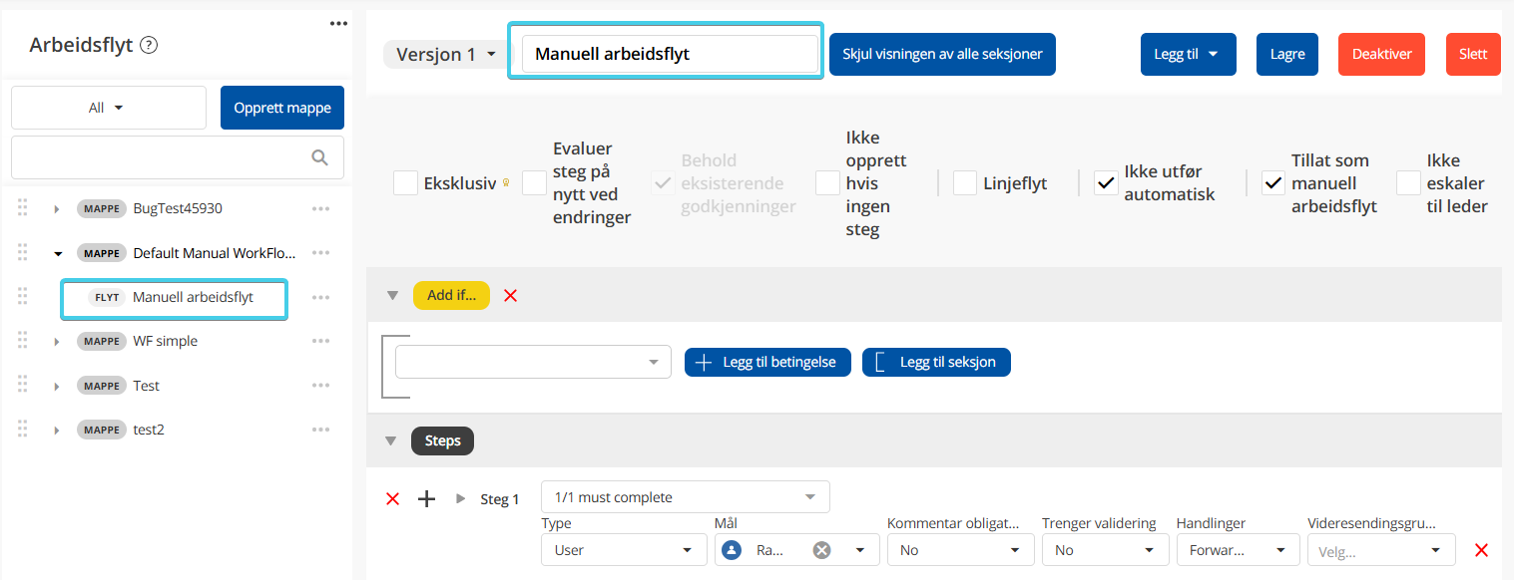
Task: Clear the selected Mål user value
Action: [x=821, y=550]
